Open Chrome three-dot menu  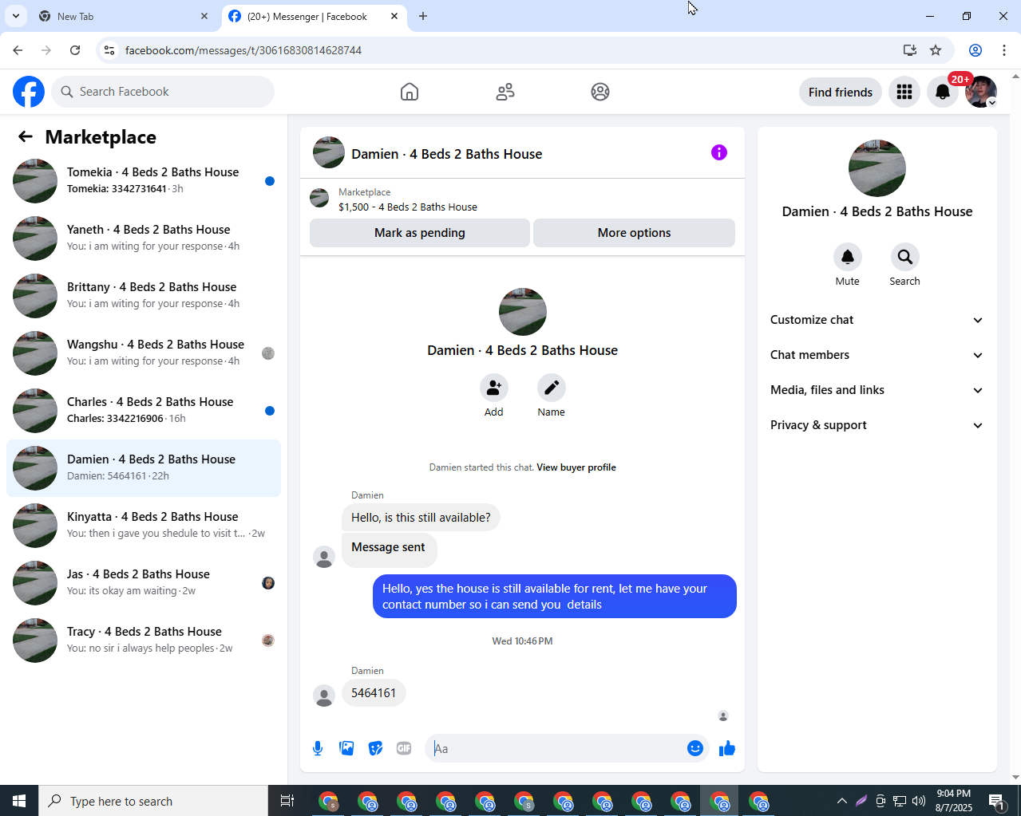(x=1004, y=50)
